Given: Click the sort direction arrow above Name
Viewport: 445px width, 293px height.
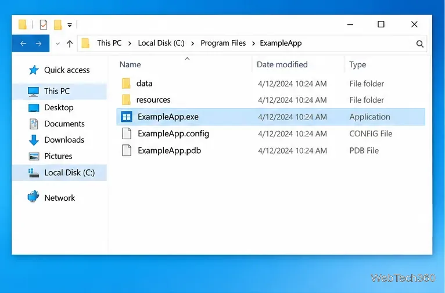Looking at the screenshot, I should tap(187, 59).
